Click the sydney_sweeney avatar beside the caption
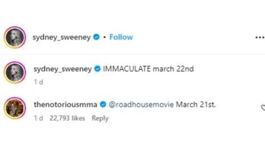The width and height of the screenshot is (265, 148). pos(15,73)
